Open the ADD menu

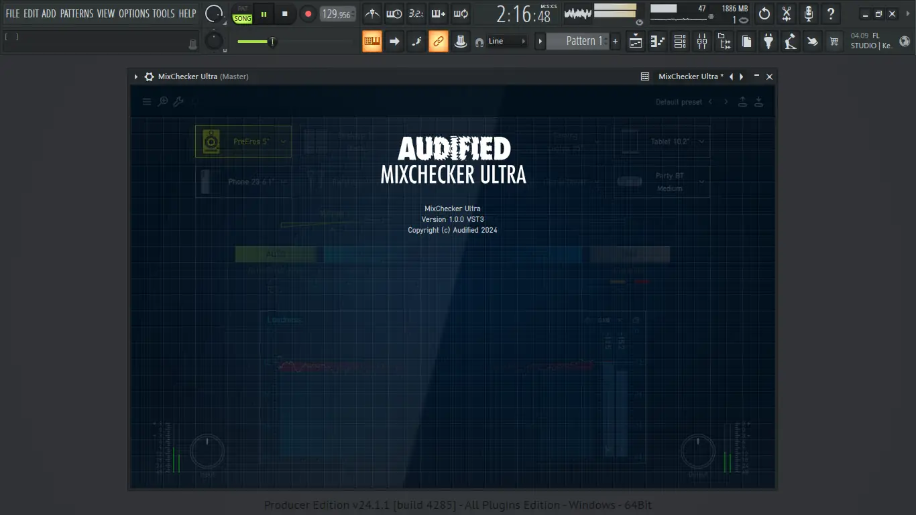tap(49, 13)
